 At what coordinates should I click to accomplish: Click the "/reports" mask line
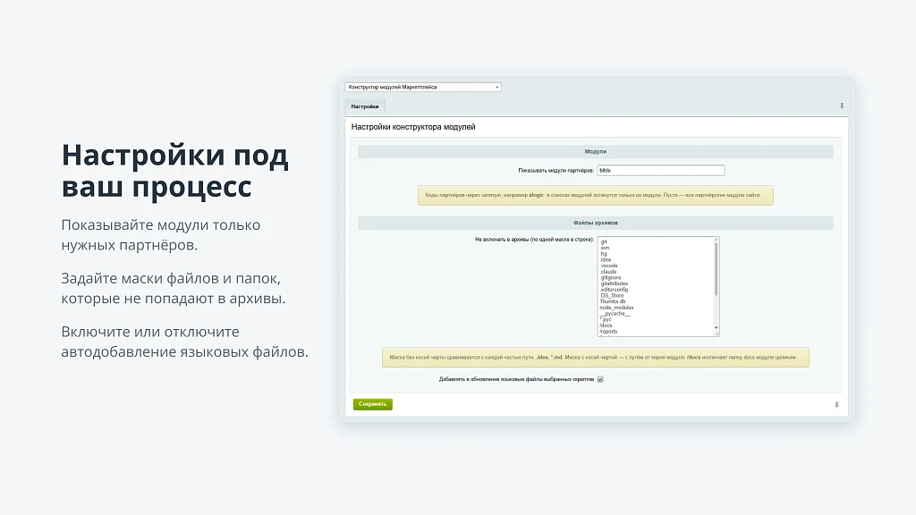[x=608, y=332]
